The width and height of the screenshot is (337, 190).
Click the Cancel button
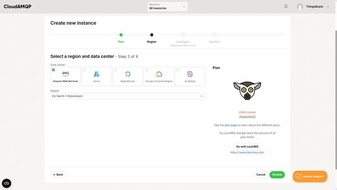coord(261,175)
